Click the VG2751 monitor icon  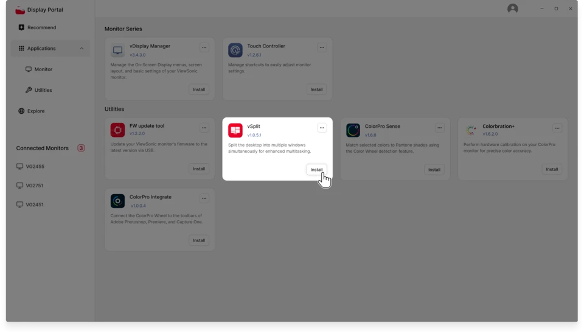coord(19,186)
